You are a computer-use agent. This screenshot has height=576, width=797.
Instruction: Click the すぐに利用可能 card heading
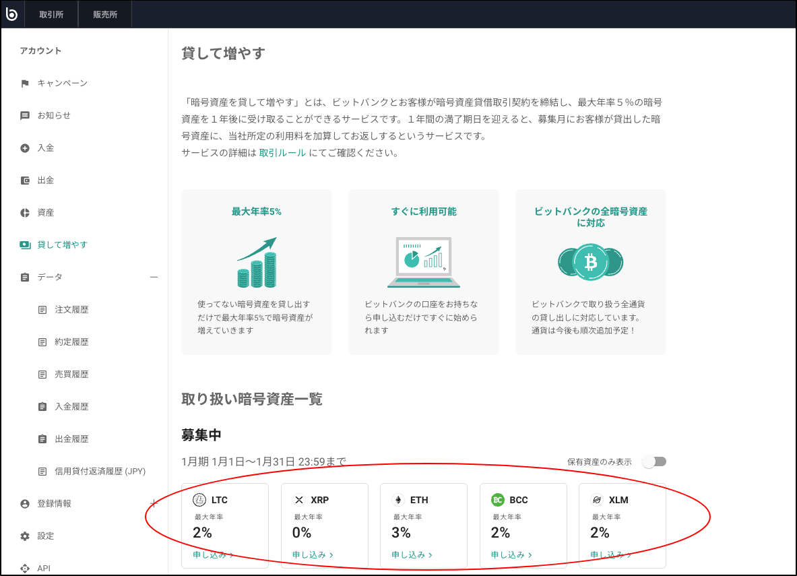coord(424,212)
